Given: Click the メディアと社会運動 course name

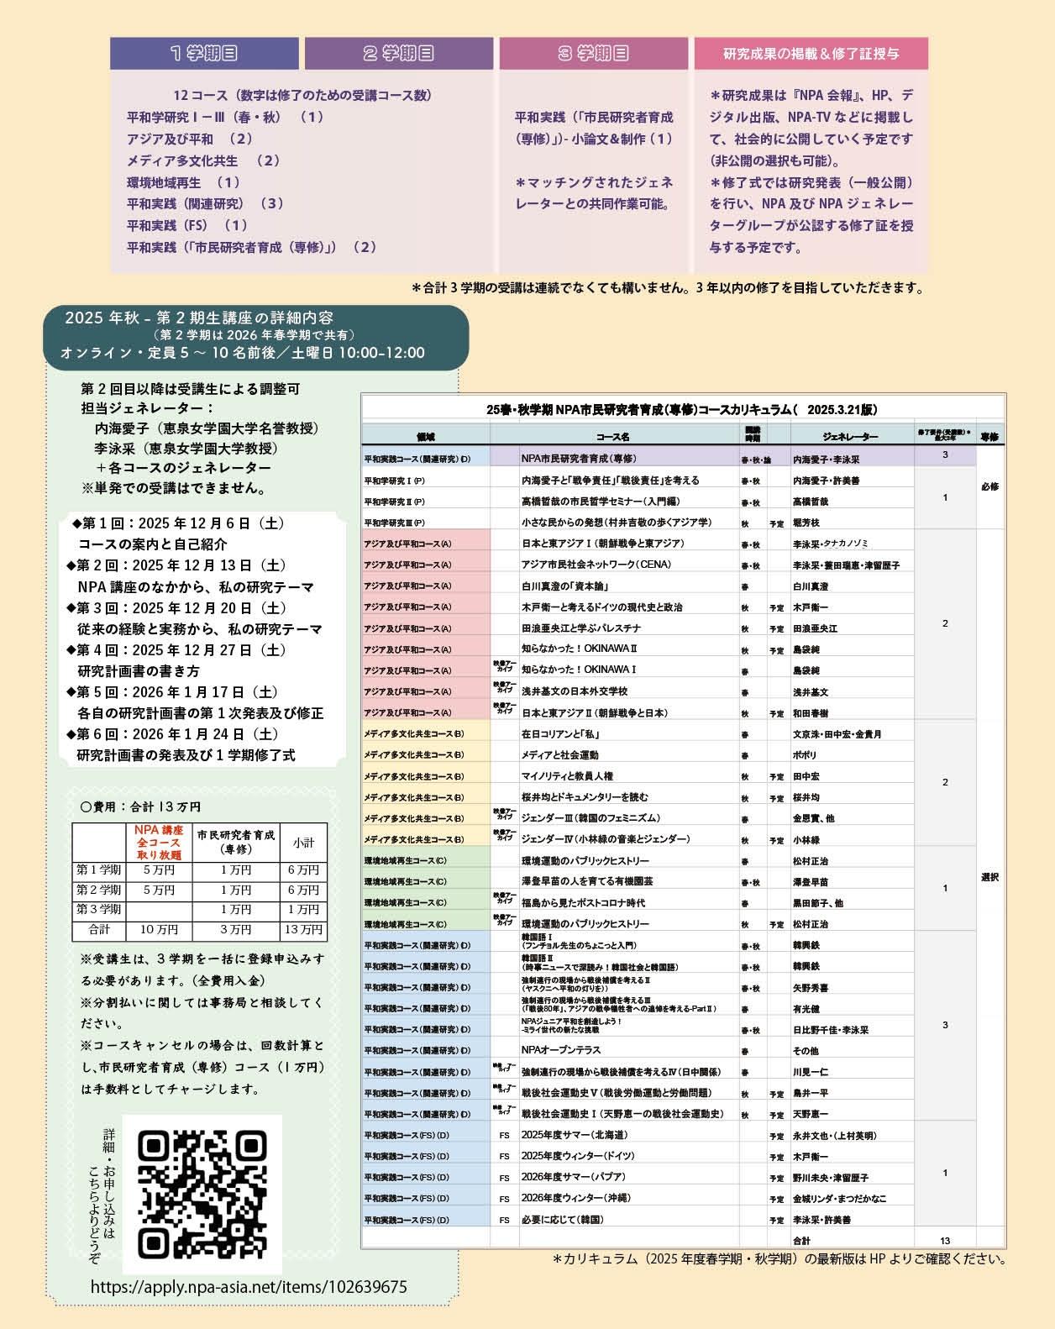Looking at the screenshot, I should click(560, 754).
